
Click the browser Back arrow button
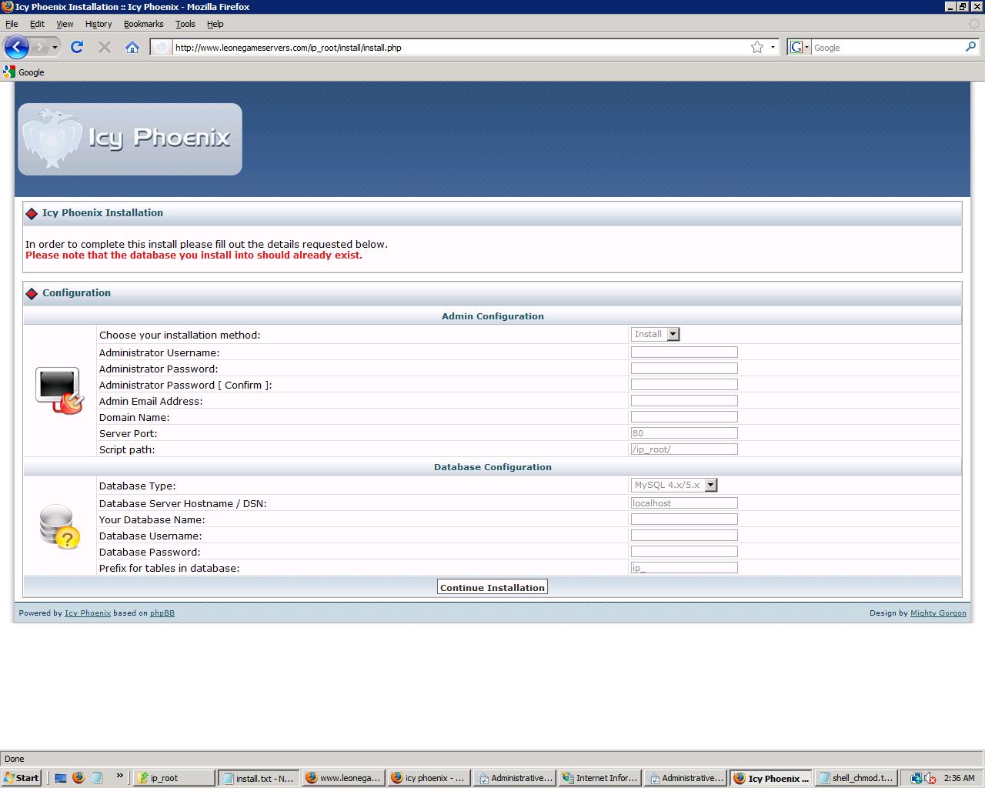(x=16, y=47)
